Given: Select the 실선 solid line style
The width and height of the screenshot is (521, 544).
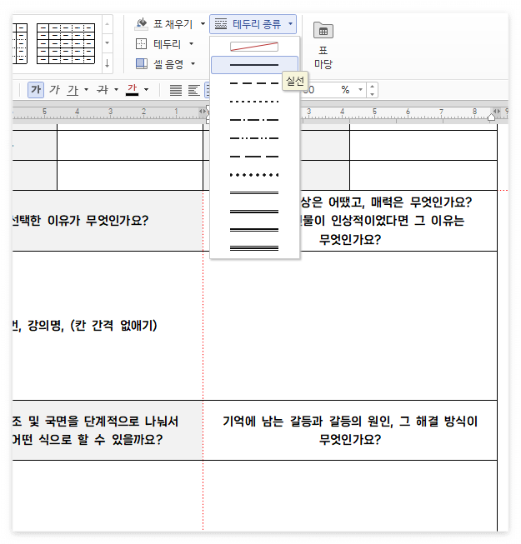Looking at the screenshot, I should point(254,65).
